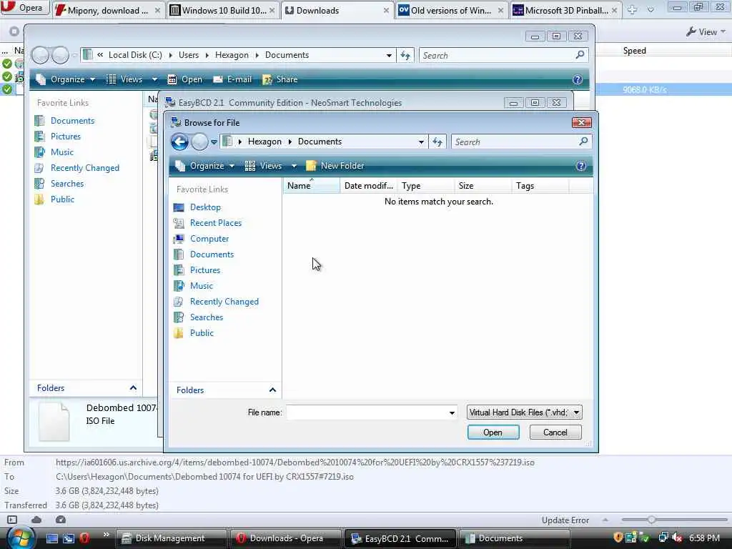Click Views button in Browse for File
The width and height of the screenshot is (732, 549).
[264, 166]
